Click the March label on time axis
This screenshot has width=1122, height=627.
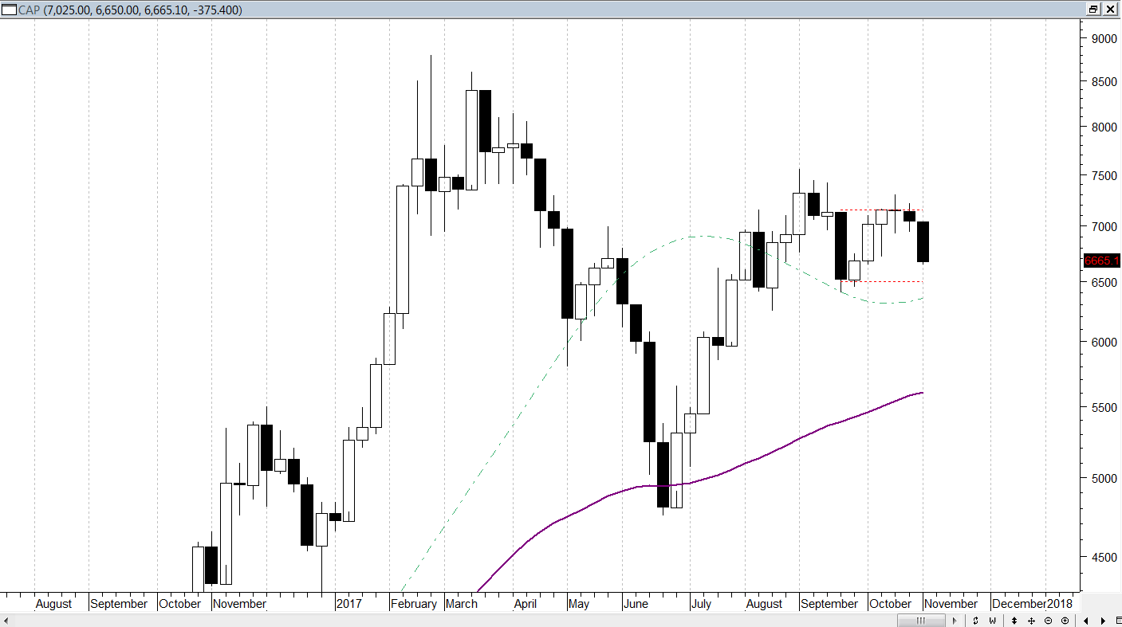click(x=462, y=604)
